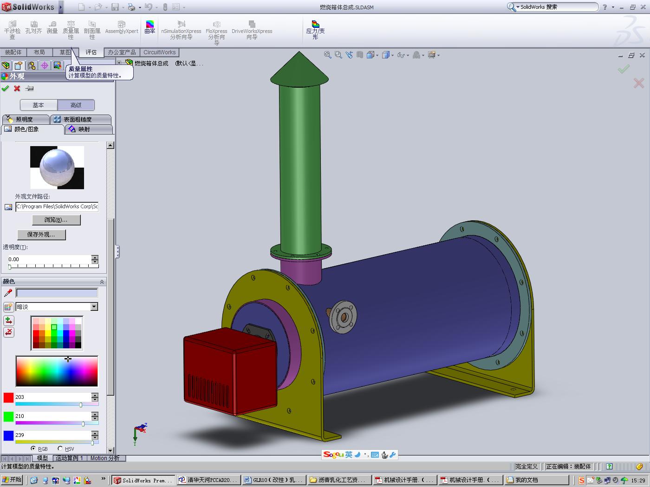Pin the 外观 appearance panel open

tap(30, 88)
